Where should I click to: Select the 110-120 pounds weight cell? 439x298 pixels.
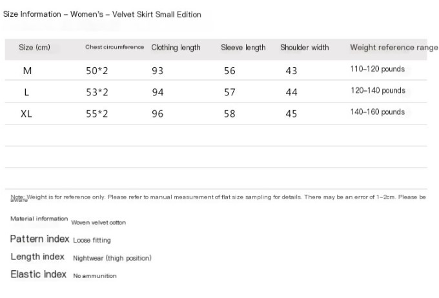coord(378,69)
